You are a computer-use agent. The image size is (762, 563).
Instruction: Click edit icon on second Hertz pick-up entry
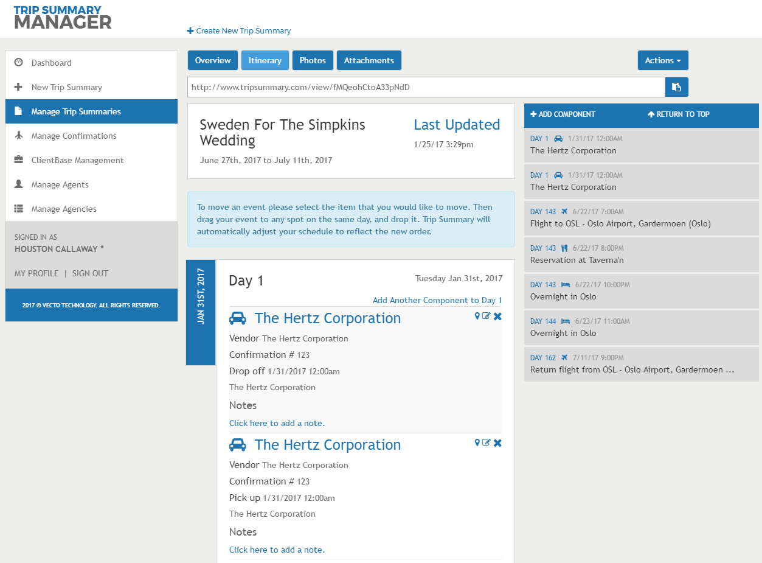point(487,442)
